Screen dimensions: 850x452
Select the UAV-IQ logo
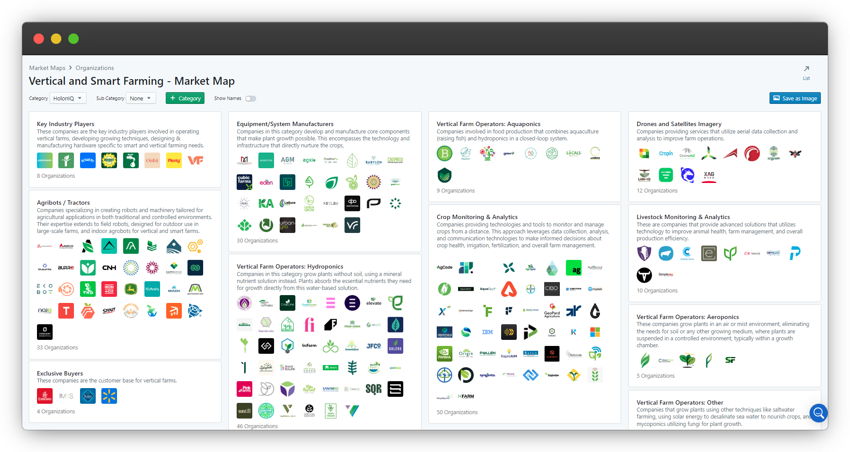tap(644, 175)
